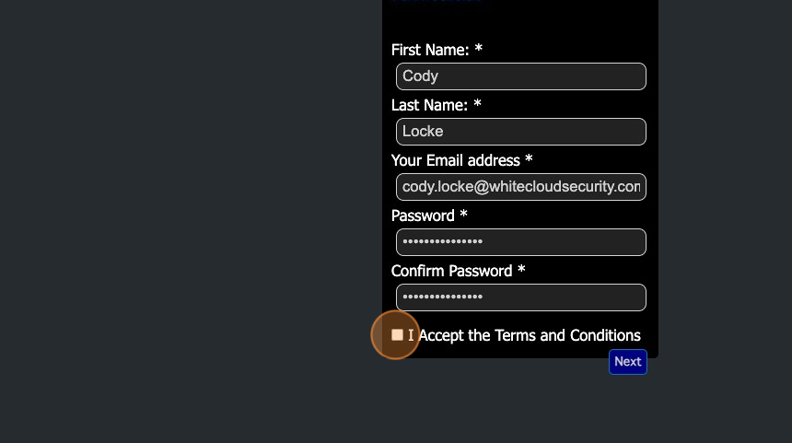Screen dimensions: 792x443
Task: Click into the Confirm Password field
Action: pos(520,297)
